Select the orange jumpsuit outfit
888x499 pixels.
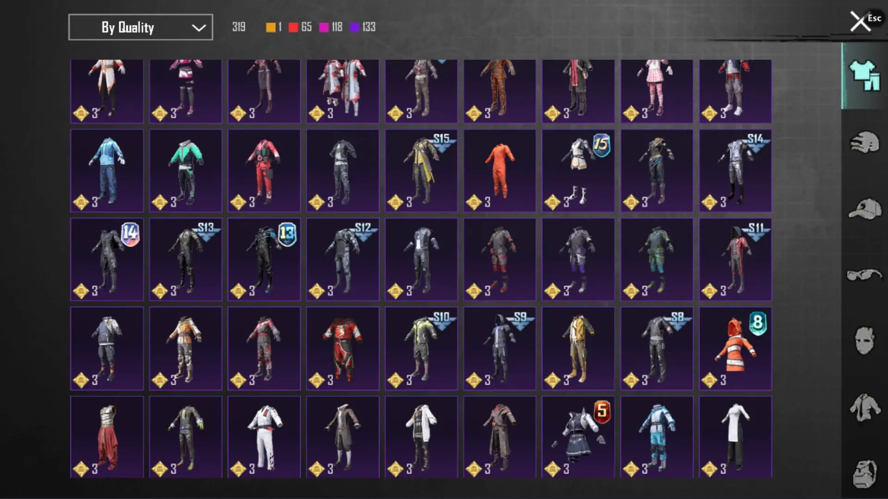click(x=499, y=170)
